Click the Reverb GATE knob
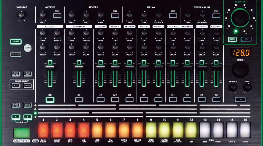 tap(101, 15)
